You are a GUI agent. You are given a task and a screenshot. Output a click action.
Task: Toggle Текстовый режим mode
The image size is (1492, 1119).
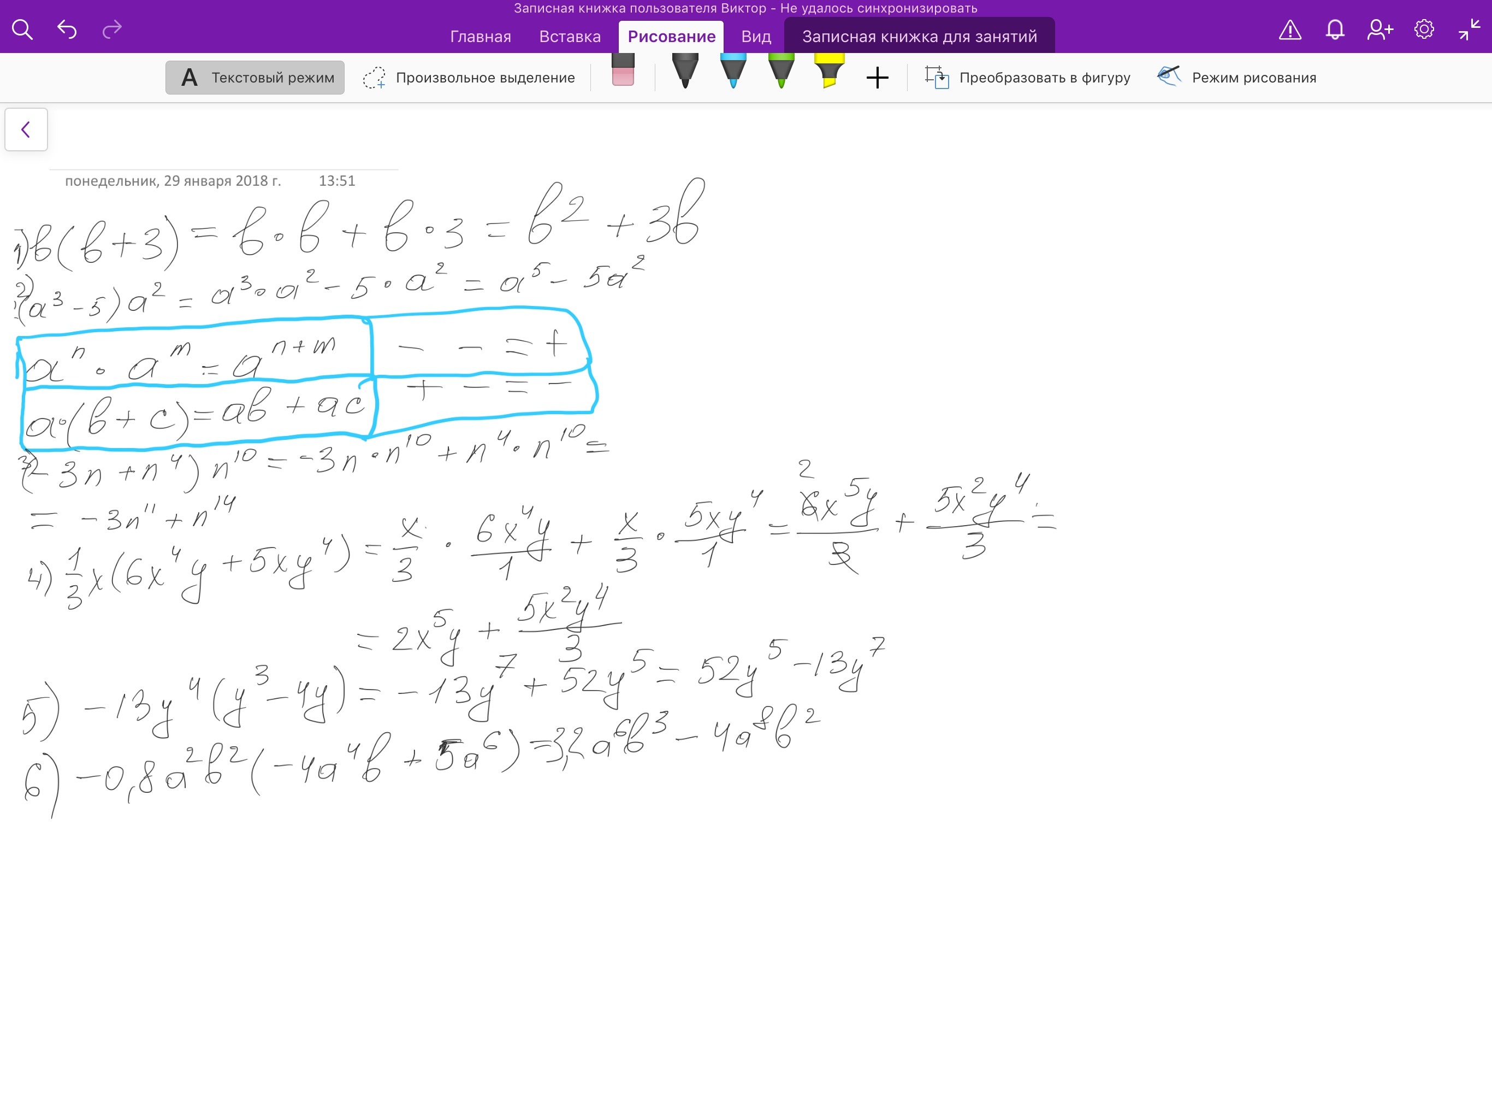point(255,78)
